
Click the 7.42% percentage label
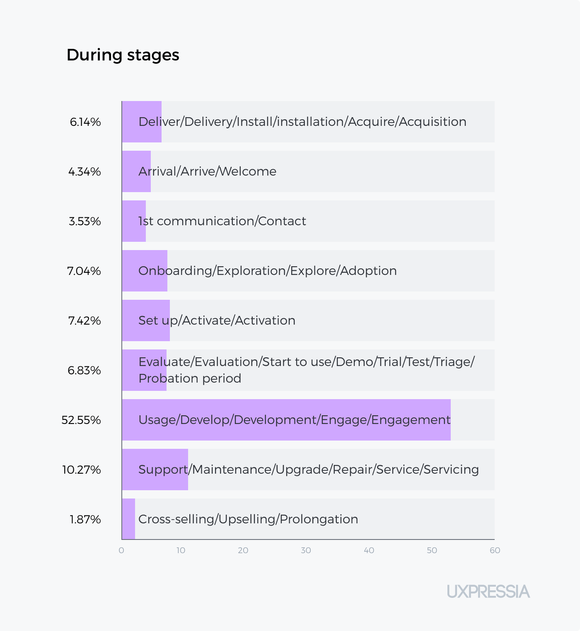click(85, 321)
